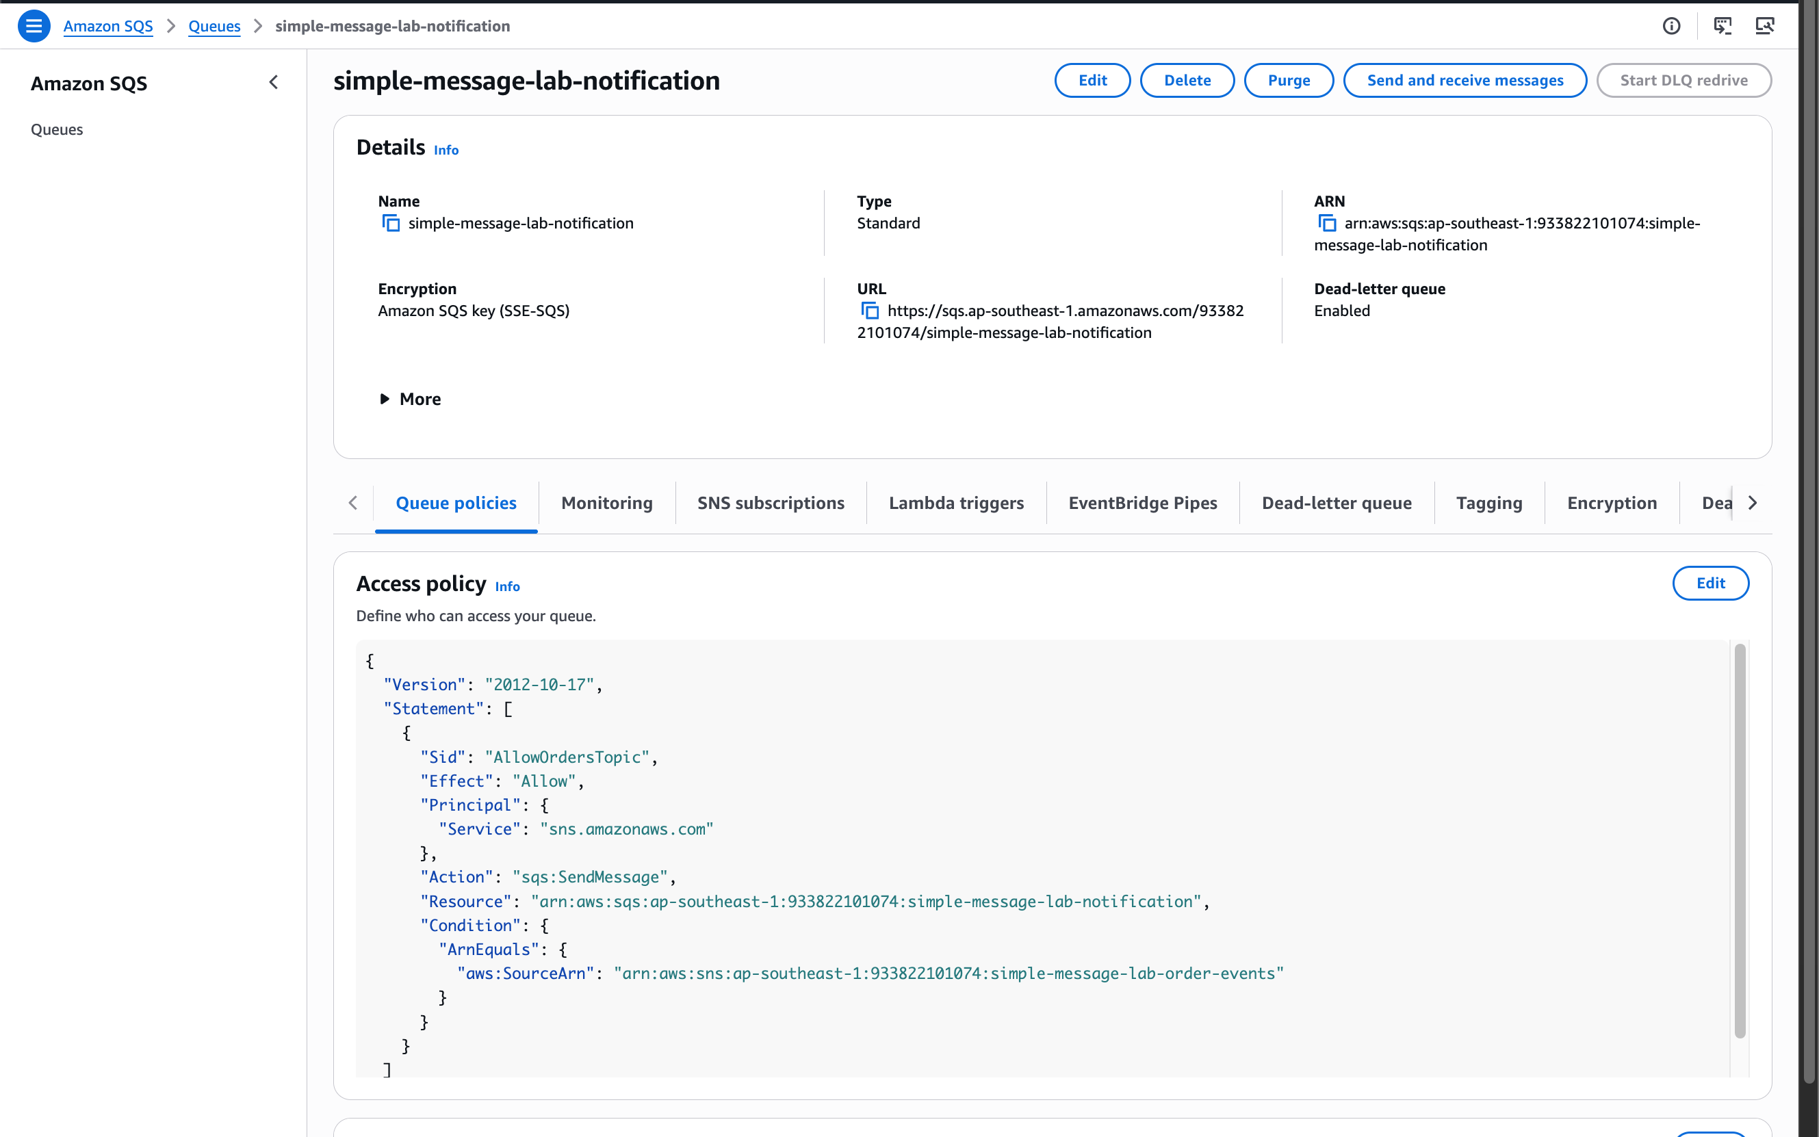
Task: Click the access policy JSON scrollbar
Action: (1739, 841)
